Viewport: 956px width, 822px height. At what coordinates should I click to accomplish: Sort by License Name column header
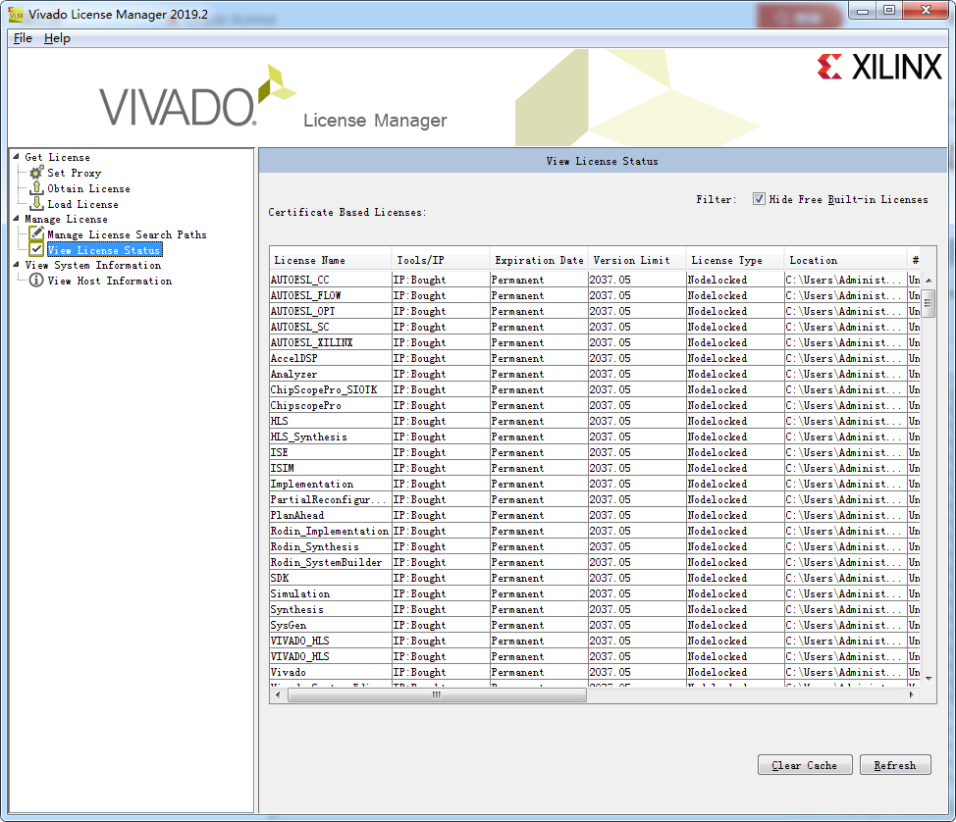pyautogui.click(x=331, y=260)
